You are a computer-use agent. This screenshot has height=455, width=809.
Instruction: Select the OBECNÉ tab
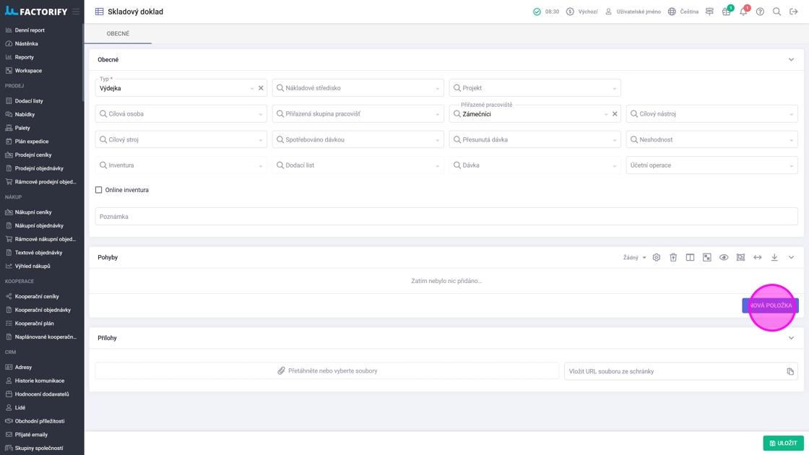[118, 34]
